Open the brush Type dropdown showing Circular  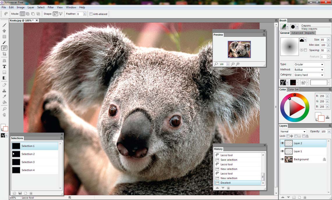click(309, 64)
